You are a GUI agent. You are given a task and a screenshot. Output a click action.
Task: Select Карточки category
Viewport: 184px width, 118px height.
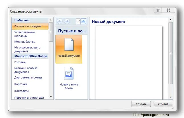point(21,84)
